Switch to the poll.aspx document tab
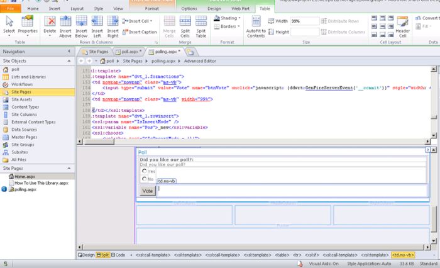This screenshot has height=268, width=440. (x=129, y=51)
